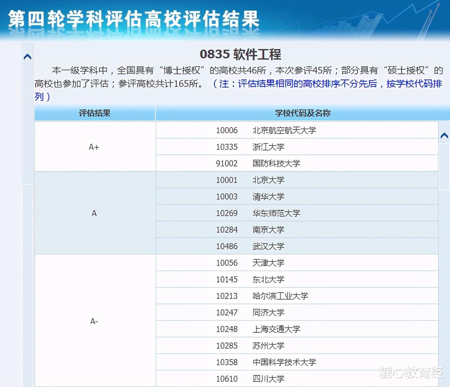This screenshot has height=387, width=450.
Task: Collapse the A+ results section
Action: click(x=94, y=147)
